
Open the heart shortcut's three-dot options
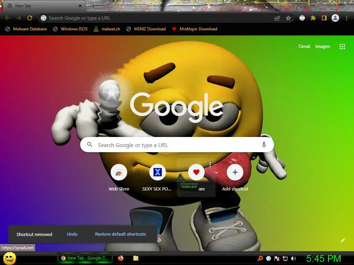click(210, 164)
